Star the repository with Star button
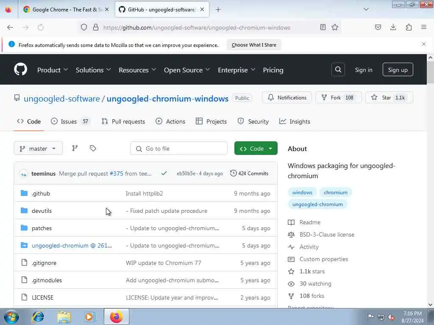 point(389,98)
